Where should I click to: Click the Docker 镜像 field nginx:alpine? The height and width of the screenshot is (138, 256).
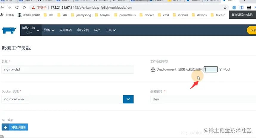coord(62,99)
